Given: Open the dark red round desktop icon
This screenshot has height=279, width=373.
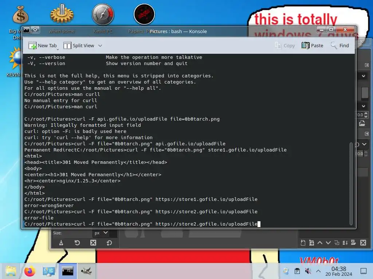Looking at the screenshot, I should tap(144, 14).
